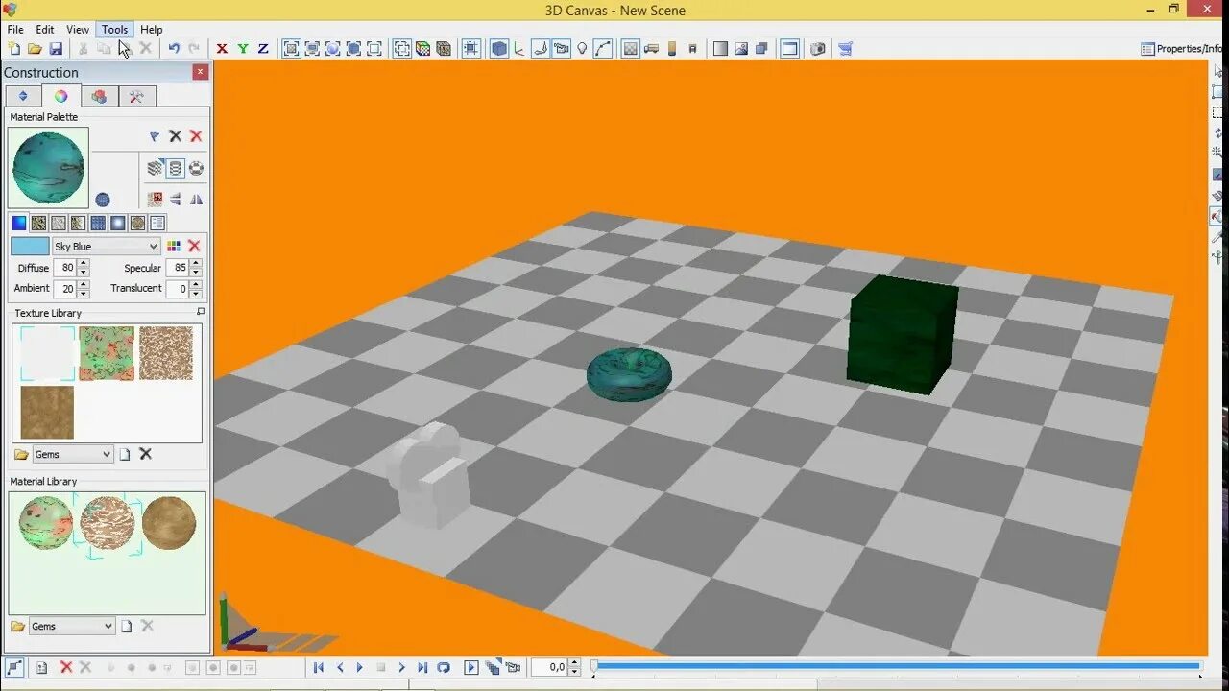Select the light creation tool

click(x=580, y=48)
